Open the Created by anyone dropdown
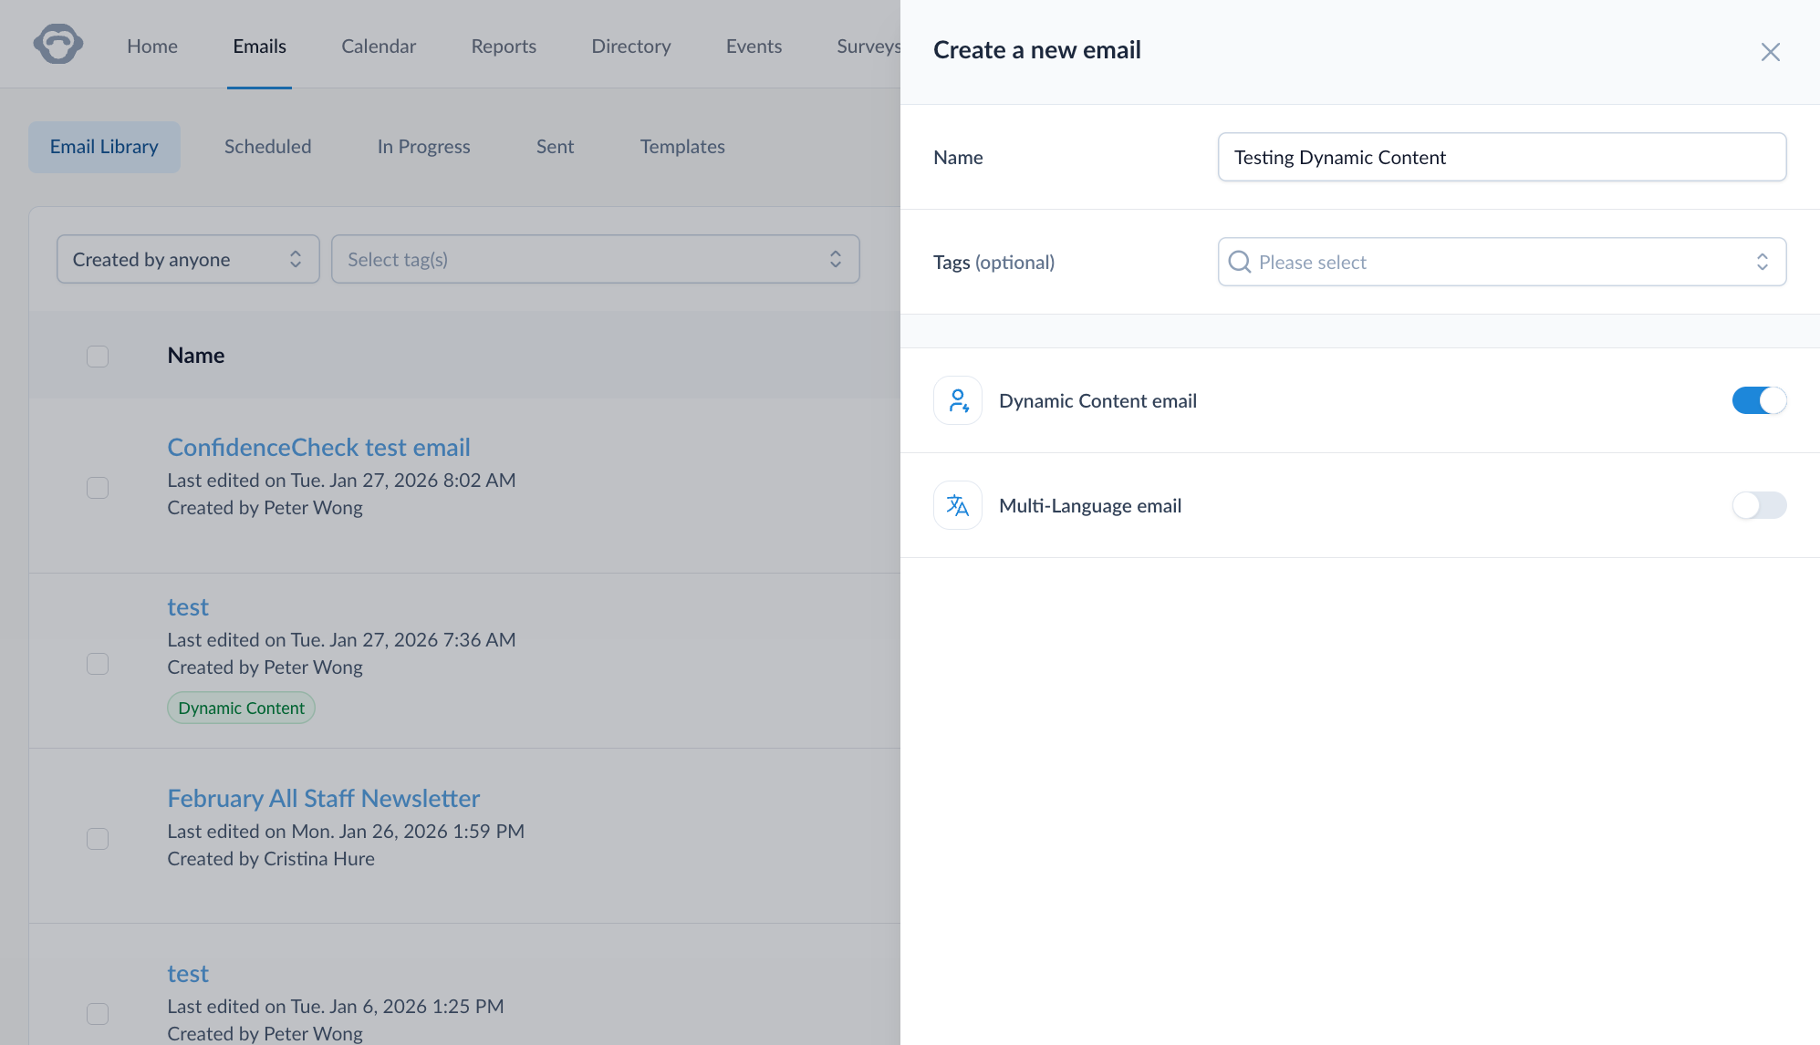The height and width of the screenshot is (1045, 1820). pyautogui.click(x=188, y=260)
